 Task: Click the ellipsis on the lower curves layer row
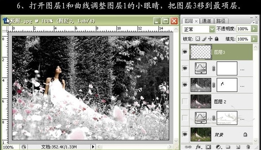(242, 119)
